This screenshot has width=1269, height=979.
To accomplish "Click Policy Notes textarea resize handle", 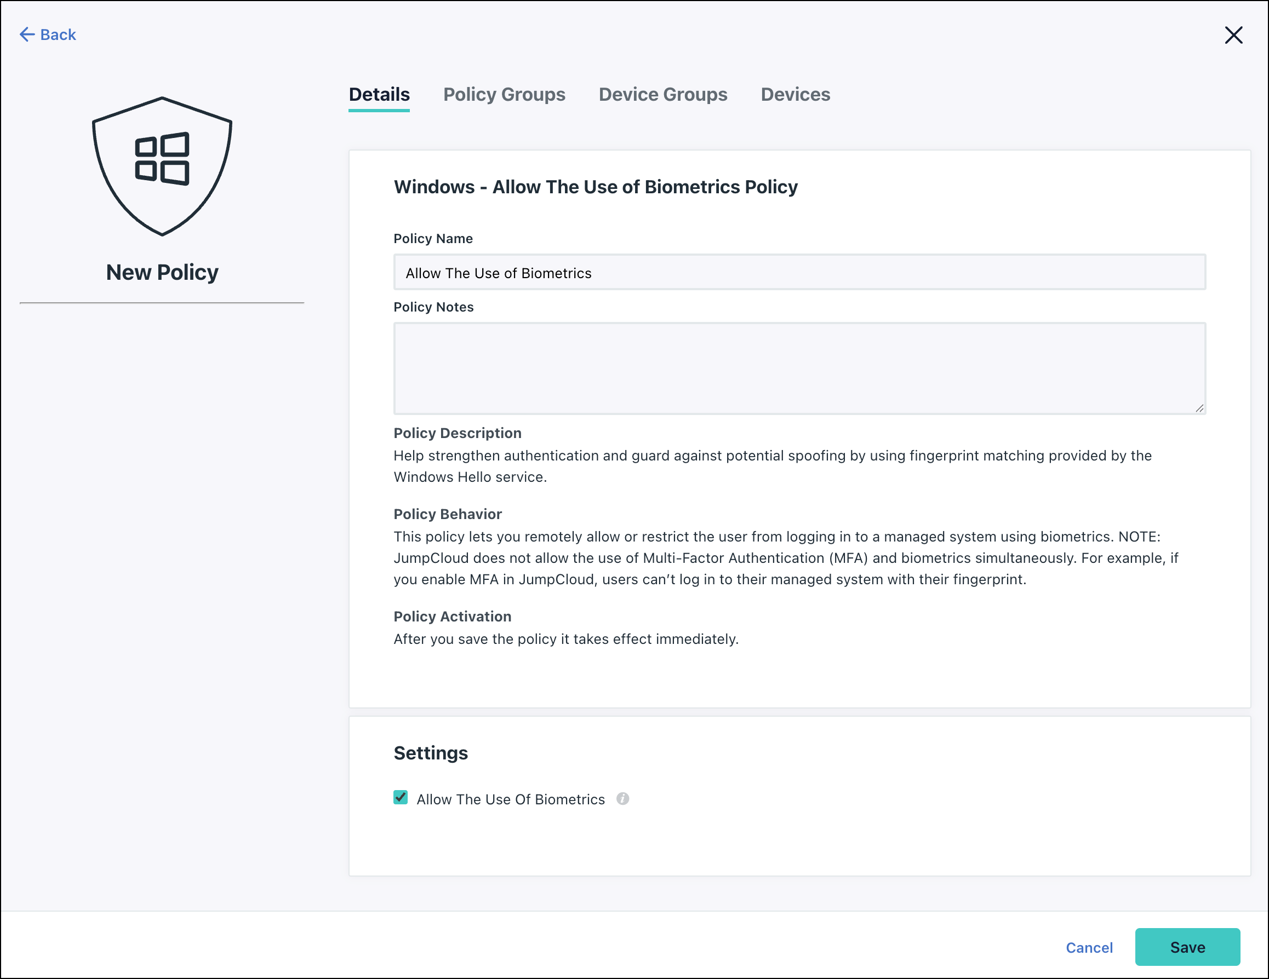I will (x=1199, y=409).
